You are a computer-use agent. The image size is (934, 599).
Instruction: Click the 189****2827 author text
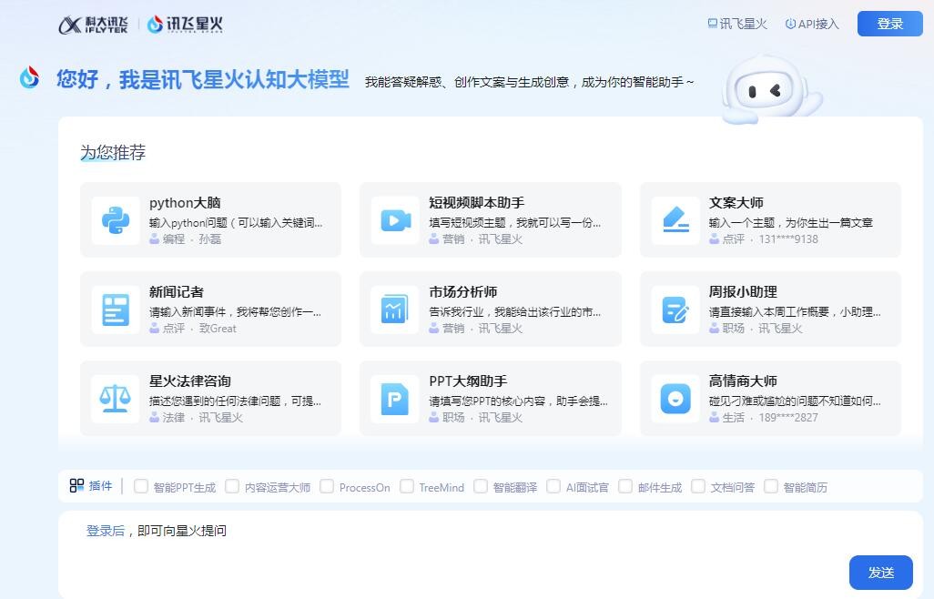click(x=788, y=418)
